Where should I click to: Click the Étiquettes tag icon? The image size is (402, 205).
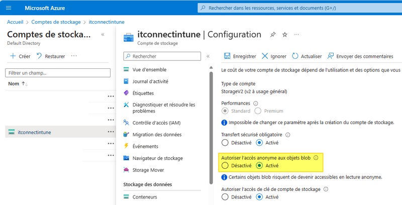click(x=126, y=93)
